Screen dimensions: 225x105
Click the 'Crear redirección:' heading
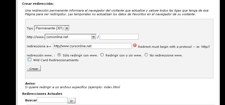click(38, 4)
